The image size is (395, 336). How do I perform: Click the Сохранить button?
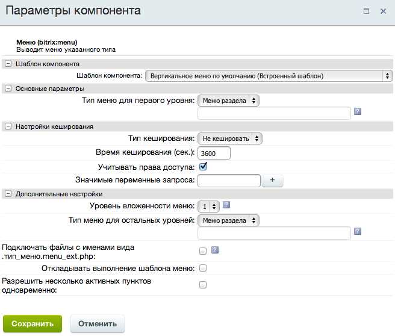tap(33, 324)
